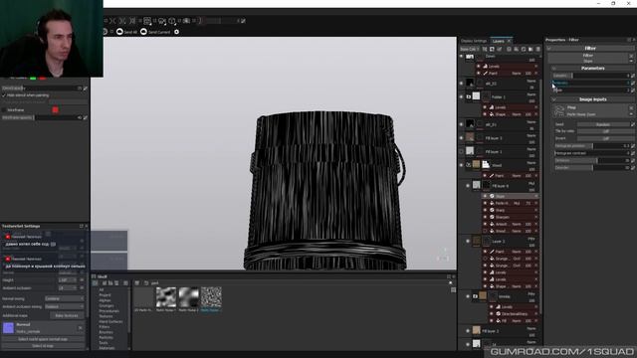Show the hidden Fill layer 1 layer
Screen dimensions: 637x358
(x=461, y=152)
